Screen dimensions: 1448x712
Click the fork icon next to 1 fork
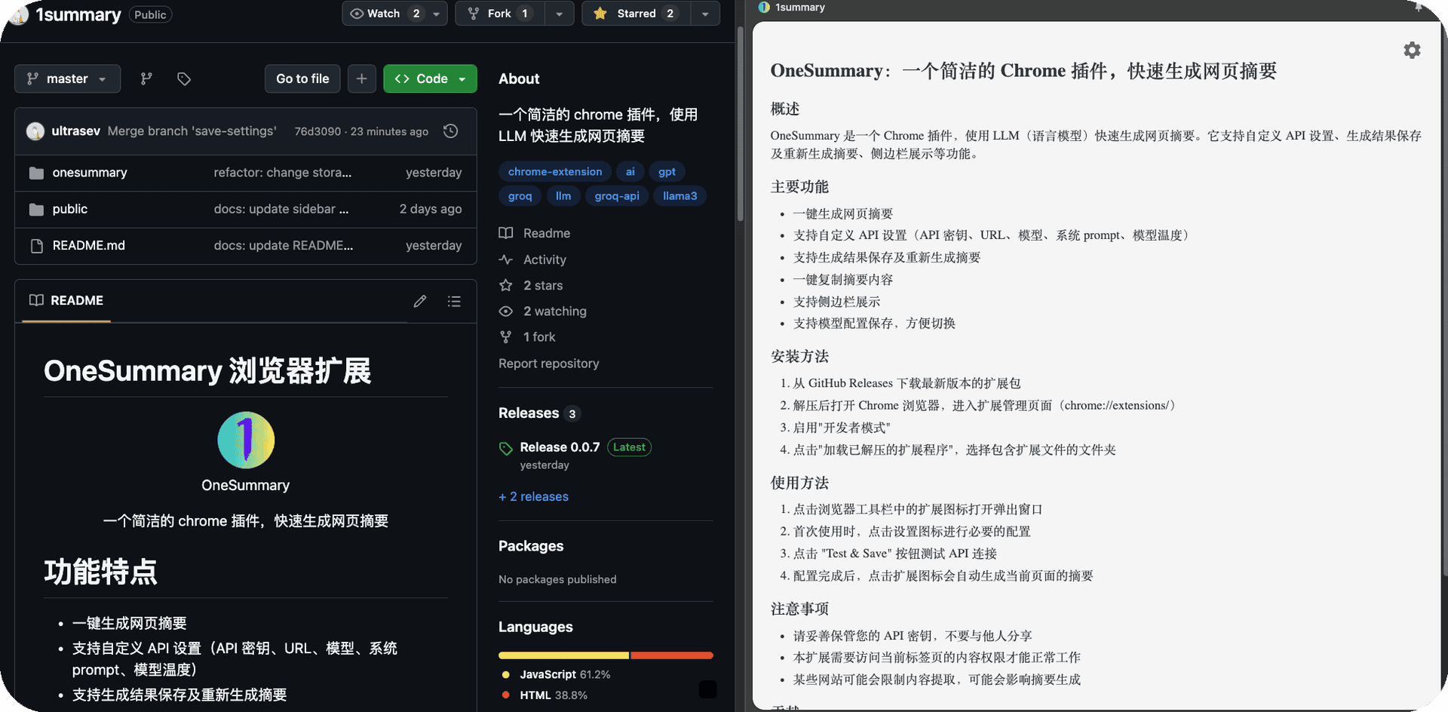tap(506, 337)
